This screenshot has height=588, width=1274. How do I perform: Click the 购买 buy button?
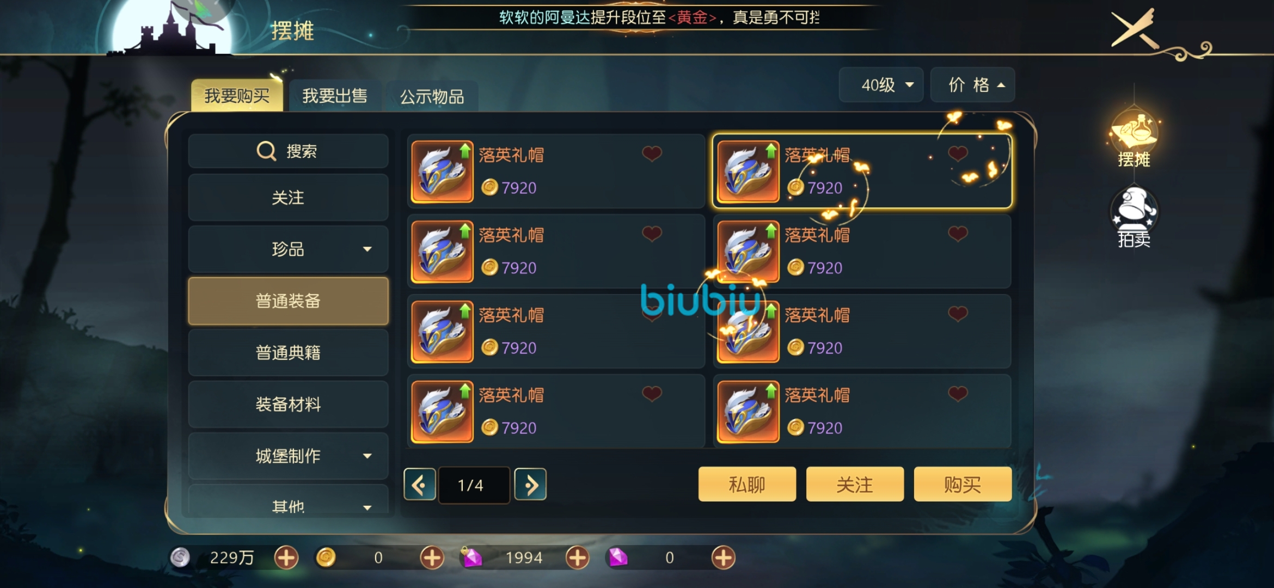pyautogui.click(x=963, y=484)
